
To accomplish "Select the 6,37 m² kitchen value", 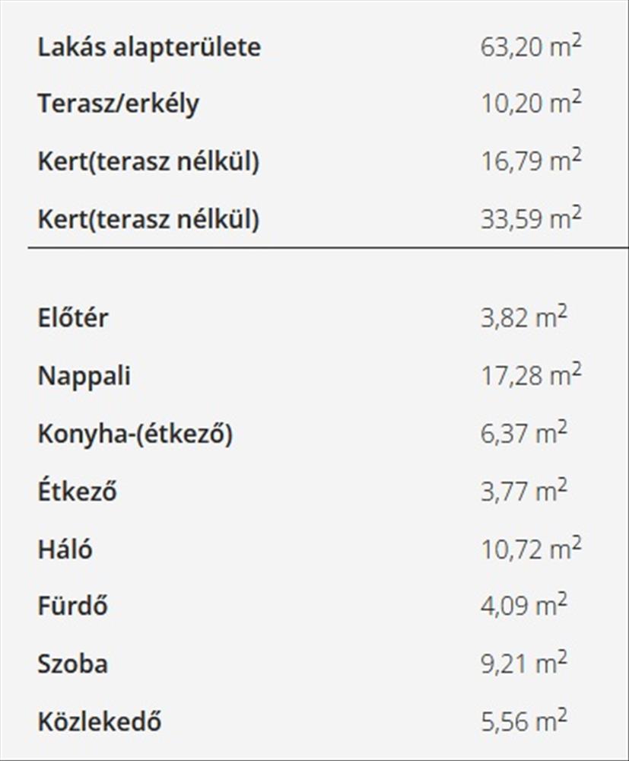I will [523, 434].
